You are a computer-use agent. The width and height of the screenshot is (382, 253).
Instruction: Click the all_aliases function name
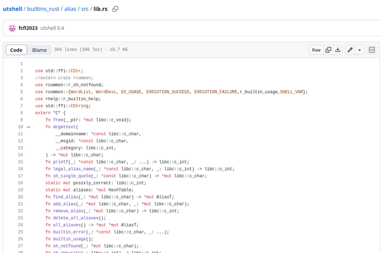tap(67, 225)
